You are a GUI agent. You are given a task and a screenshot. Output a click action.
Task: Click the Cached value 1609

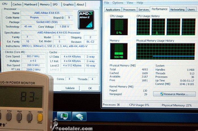[145, 73]
